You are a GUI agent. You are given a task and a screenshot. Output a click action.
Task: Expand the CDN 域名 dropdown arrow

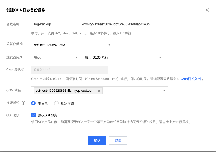(x=164, y=91)
